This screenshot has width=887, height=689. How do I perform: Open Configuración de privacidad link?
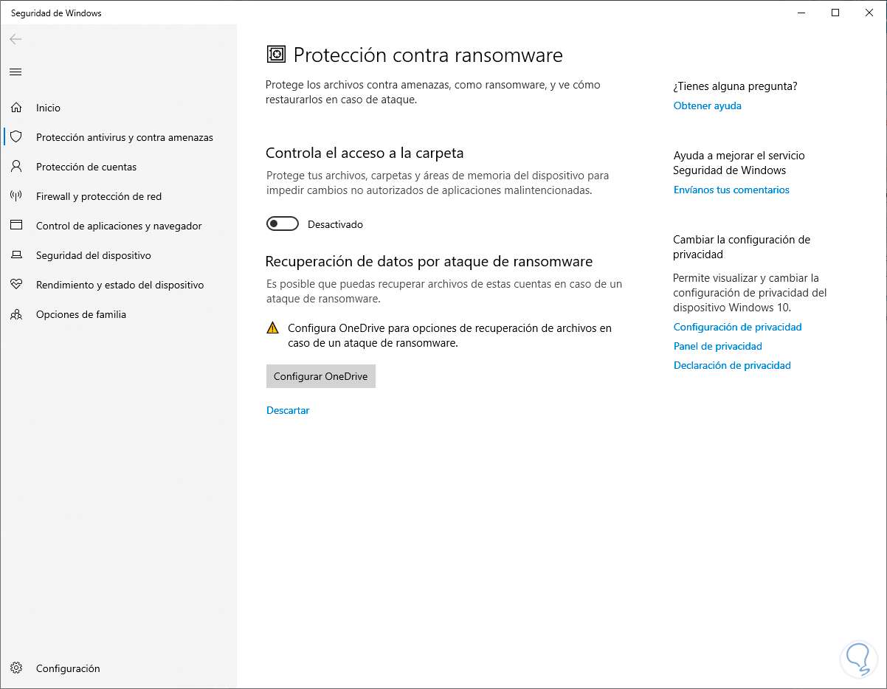(737, 327)
